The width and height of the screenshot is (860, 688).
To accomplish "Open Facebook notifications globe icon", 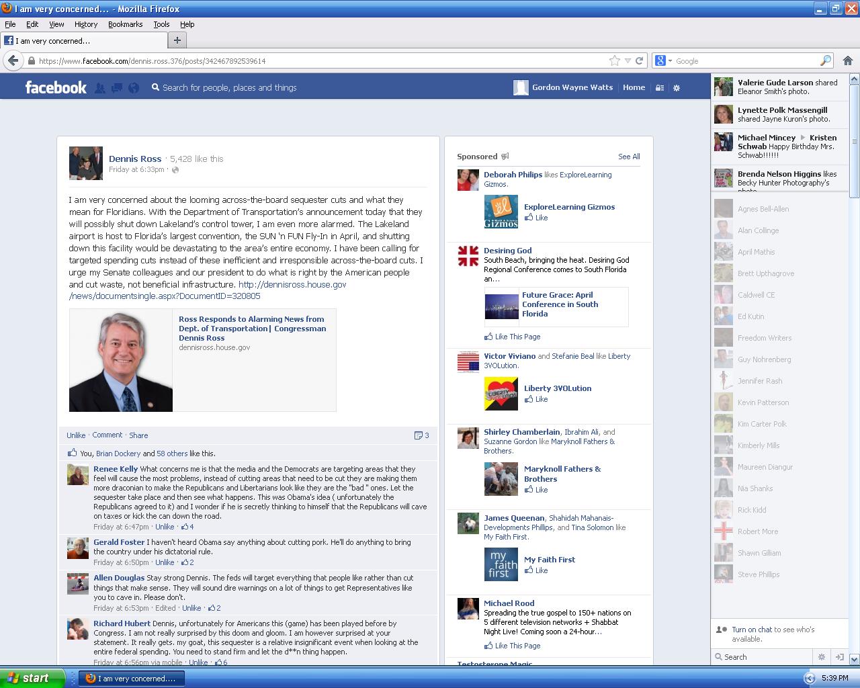I will pos(134,87).
